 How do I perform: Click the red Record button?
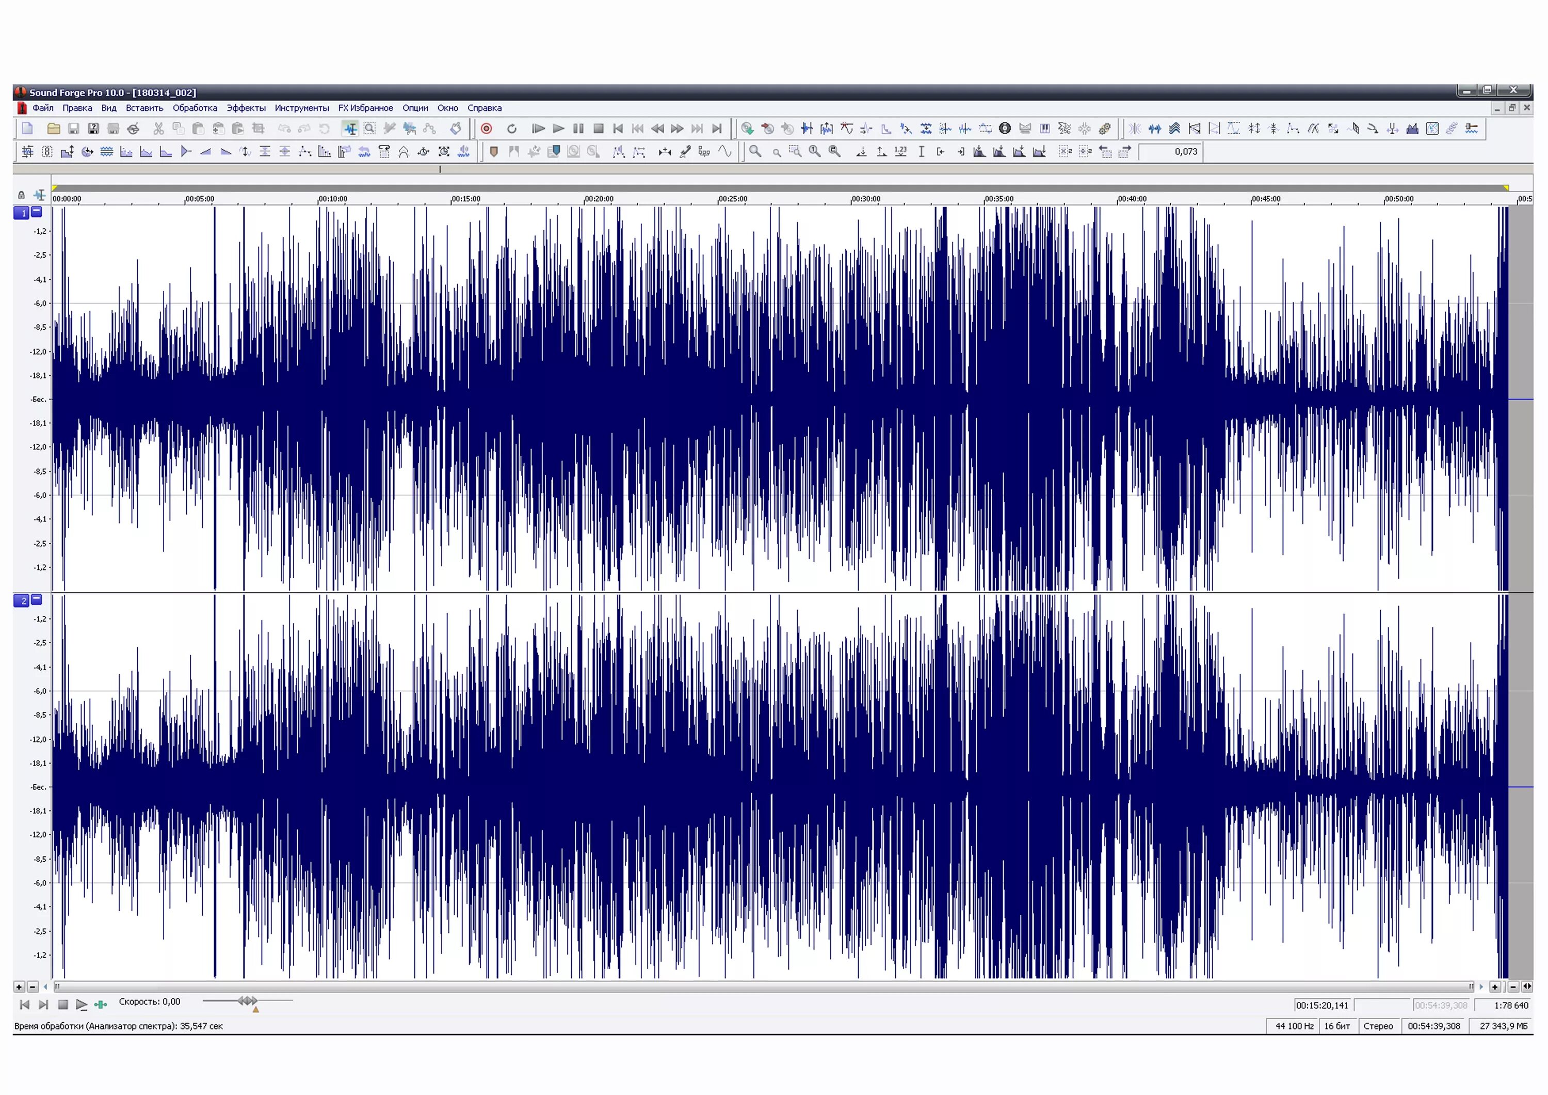click(486, 128)
